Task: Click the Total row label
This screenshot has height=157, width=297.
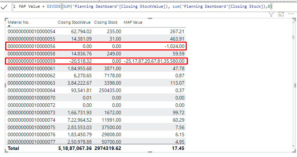Action: tap(13, 148)
